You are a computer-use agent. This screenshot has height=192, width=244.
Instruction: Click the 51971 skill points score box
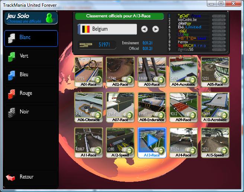(98, 45)
